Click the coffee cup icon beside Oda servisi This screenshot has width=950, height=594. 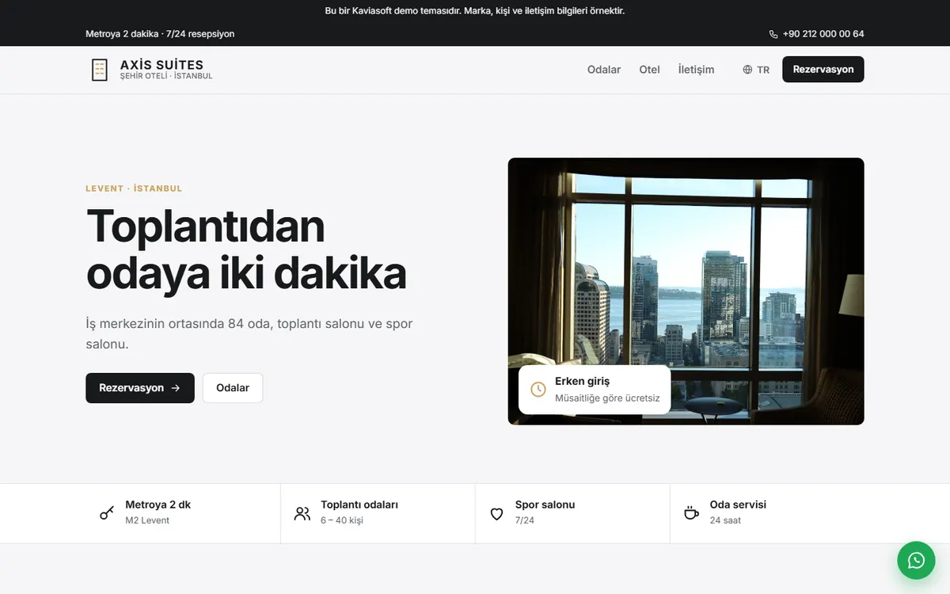pyautogui.click(x=691, y=513)
